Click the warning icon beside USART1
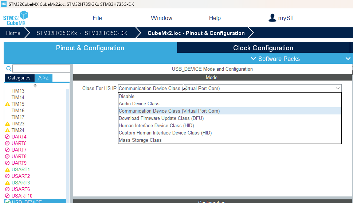This screenshot has width=353, height=203. click(7, 170)
